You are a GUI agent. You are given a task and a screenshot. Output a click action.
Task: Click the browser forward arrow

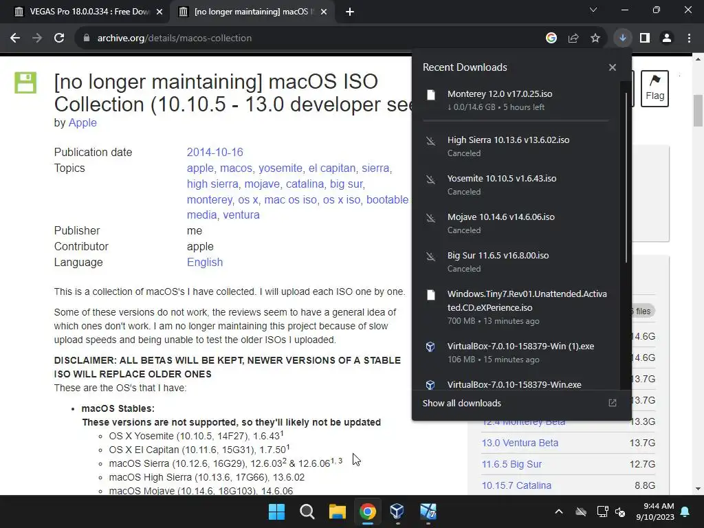37,38
